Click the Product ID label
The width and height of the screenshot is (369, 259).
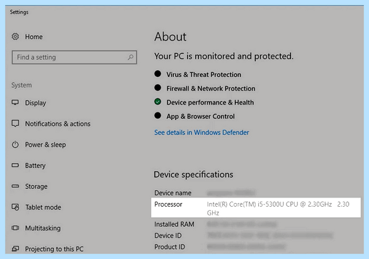point(170,247)
